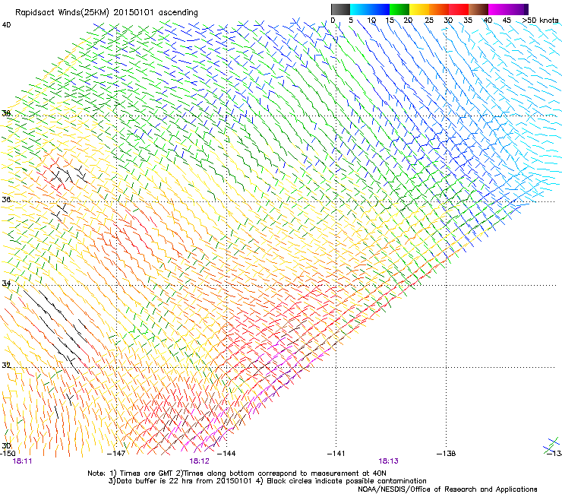This screenshot has height=494, width=562.
Task: Click the cyan-blue 5-15 knots legend swatch
Action: coord(370,9)
